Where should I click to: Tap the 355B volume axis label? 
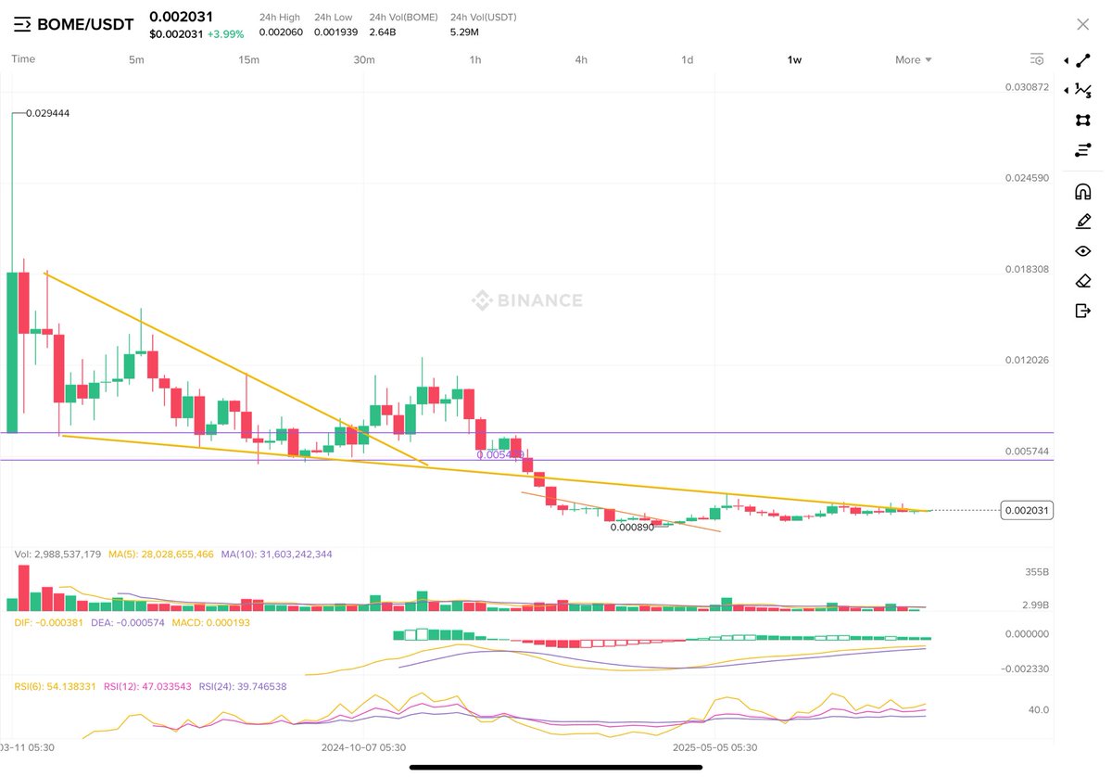(1037, 572)
